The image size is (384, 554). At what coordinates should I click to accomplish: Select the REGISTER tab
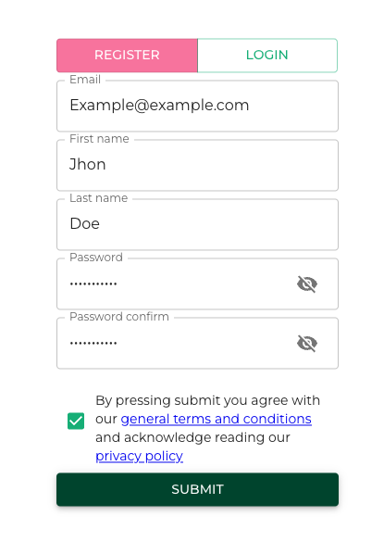coord(127,56)
